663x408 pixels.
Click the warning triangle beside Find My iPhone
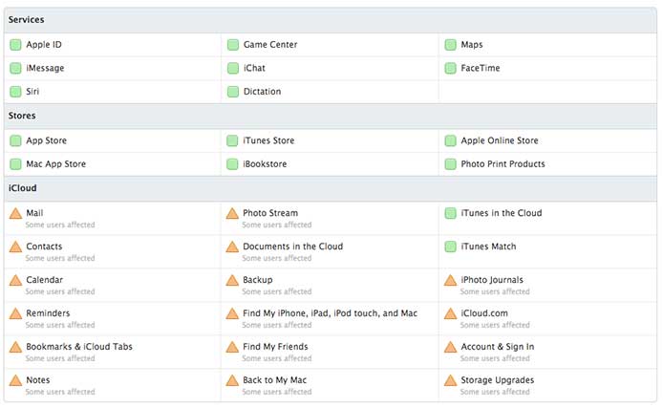[232, 313]
